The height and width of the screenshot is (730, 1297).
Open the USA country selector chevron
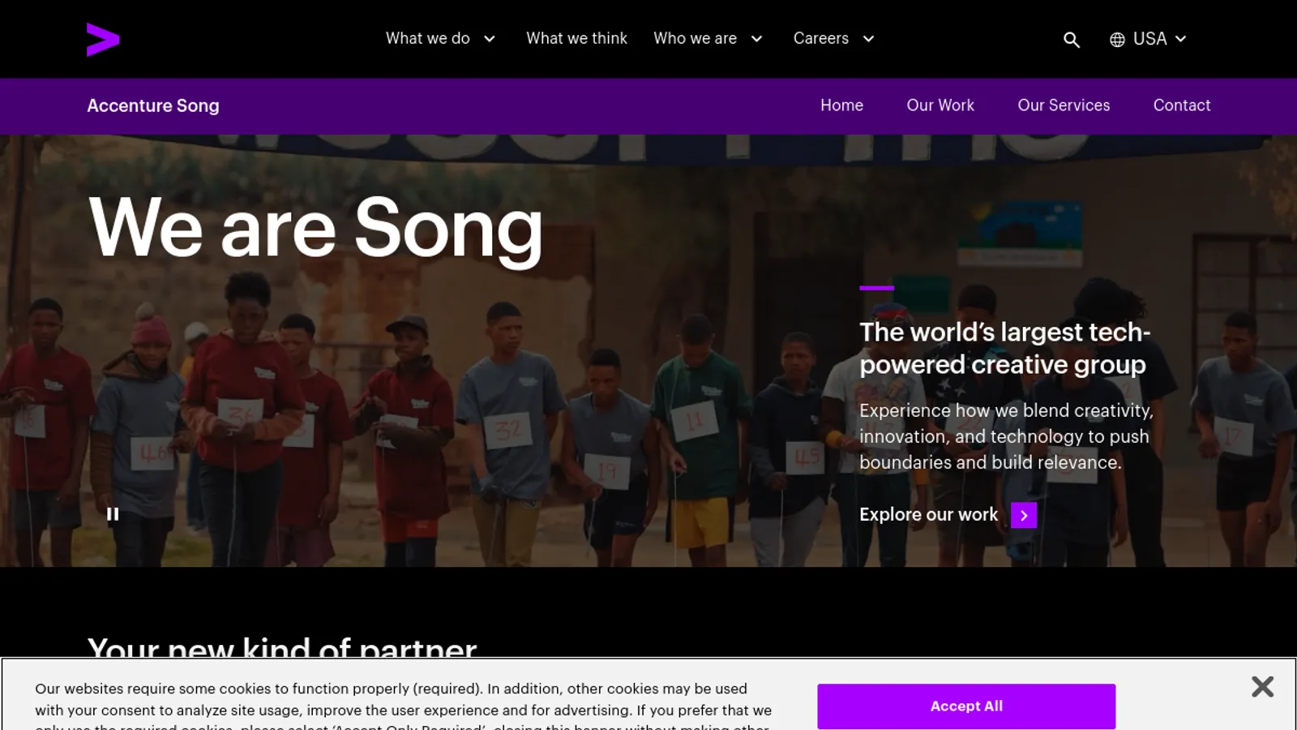point(1180,39)
